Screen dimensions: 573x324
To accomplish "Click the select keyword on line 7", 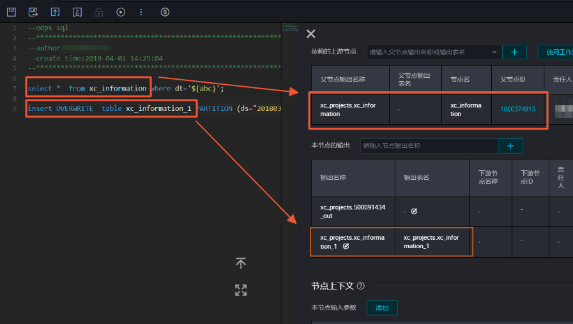I will [40, 88].
